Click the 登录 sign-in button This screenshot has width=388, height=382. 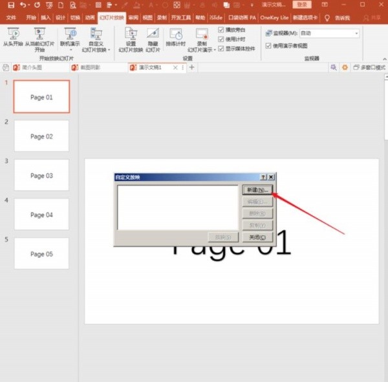click(x=302, y=5)
